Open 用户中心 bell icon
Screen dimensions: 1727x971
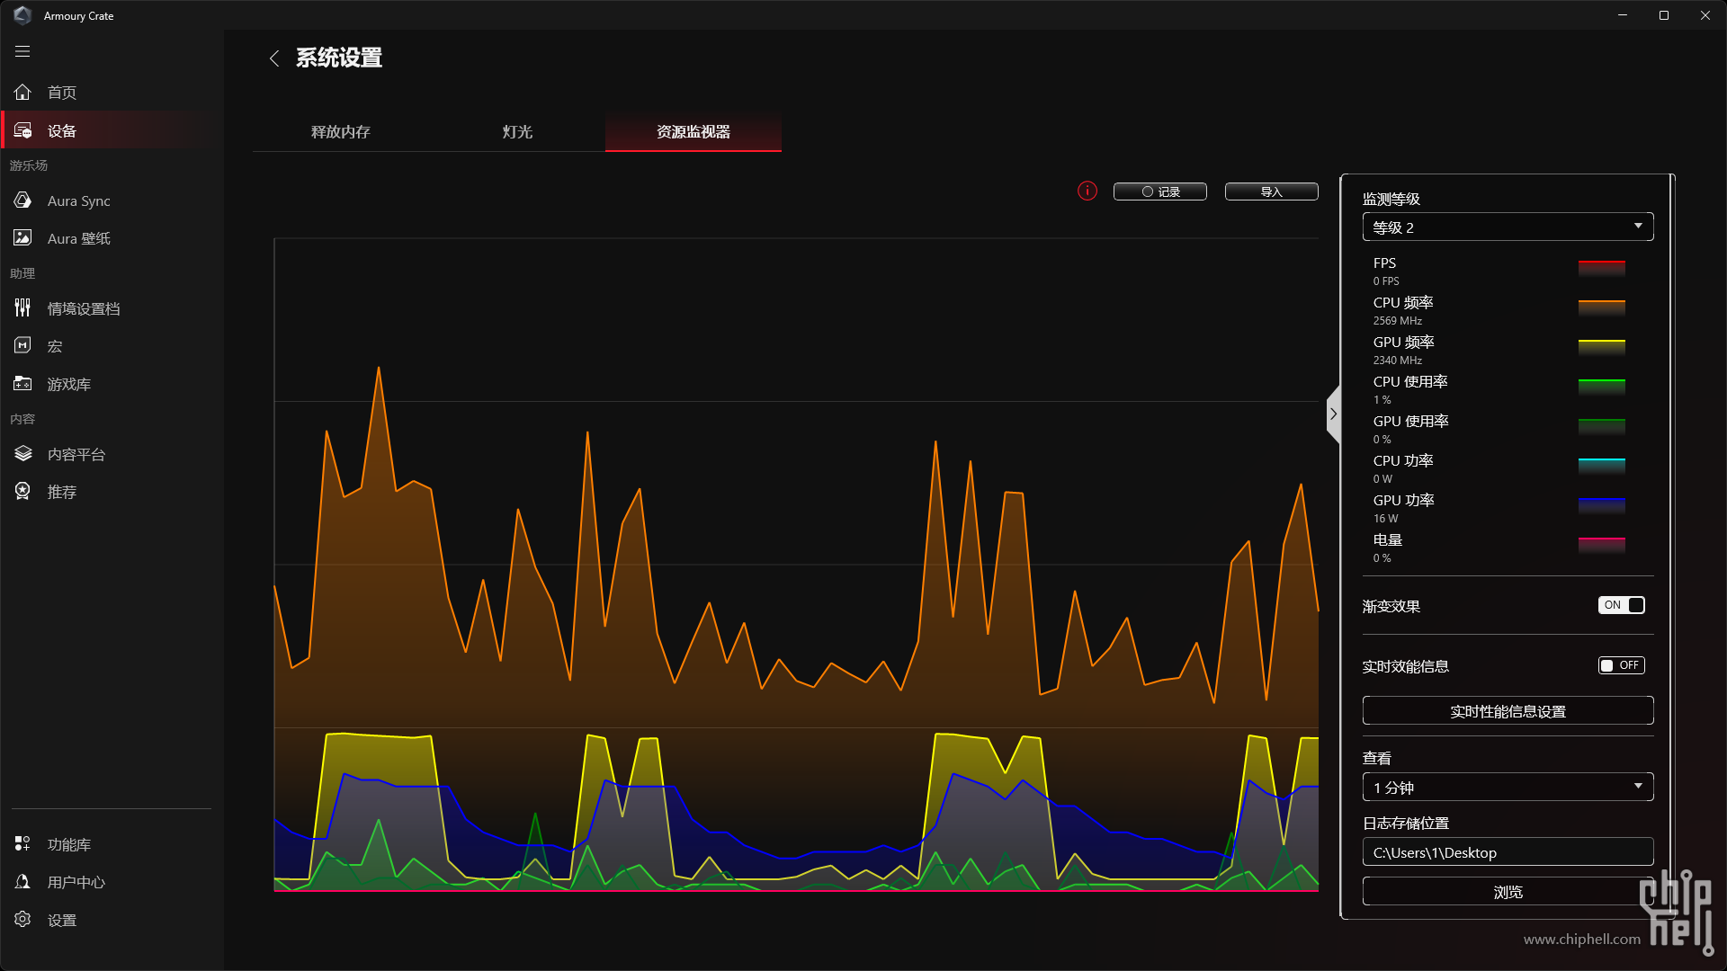[x=22, y=882]
